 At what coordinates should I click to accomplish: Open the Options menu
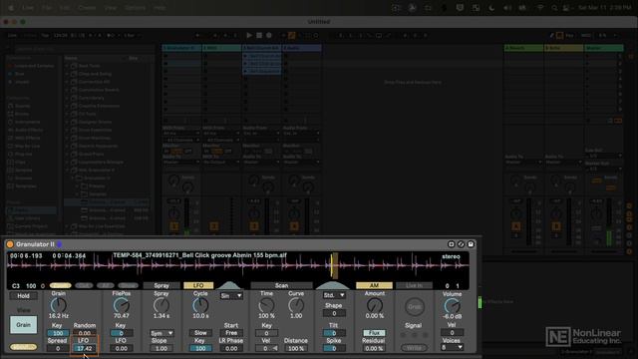pyautogui.click(x=136, y=8)
